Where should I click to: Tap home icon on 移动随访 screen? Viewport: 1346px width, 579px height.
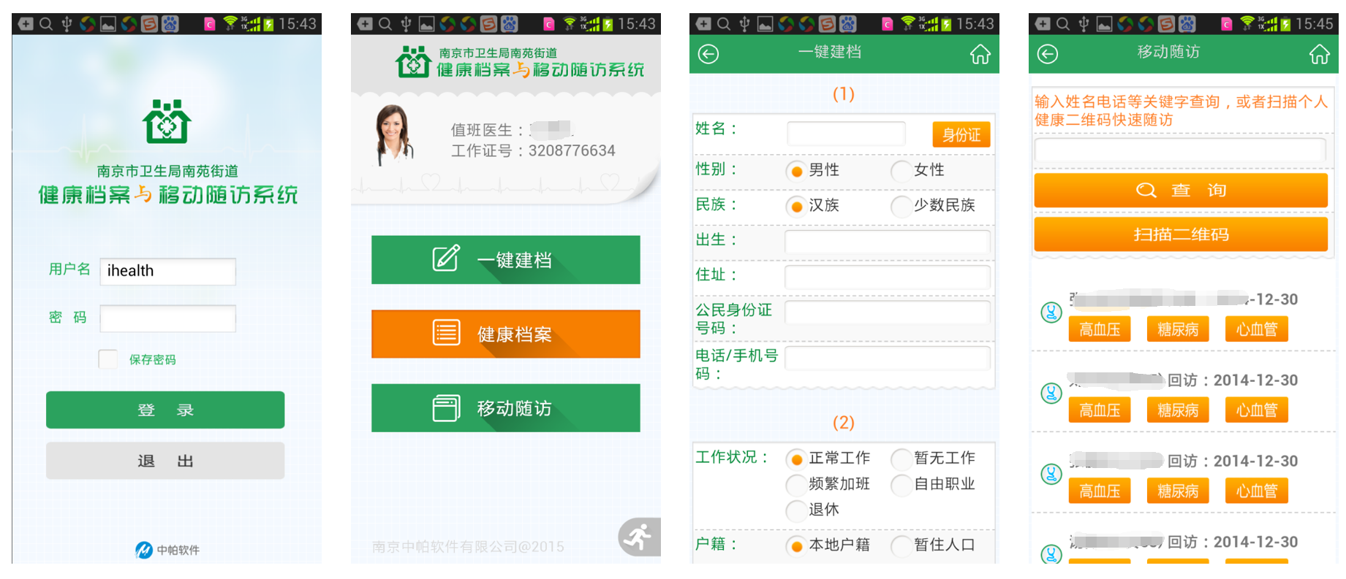tap(1319, 54)
